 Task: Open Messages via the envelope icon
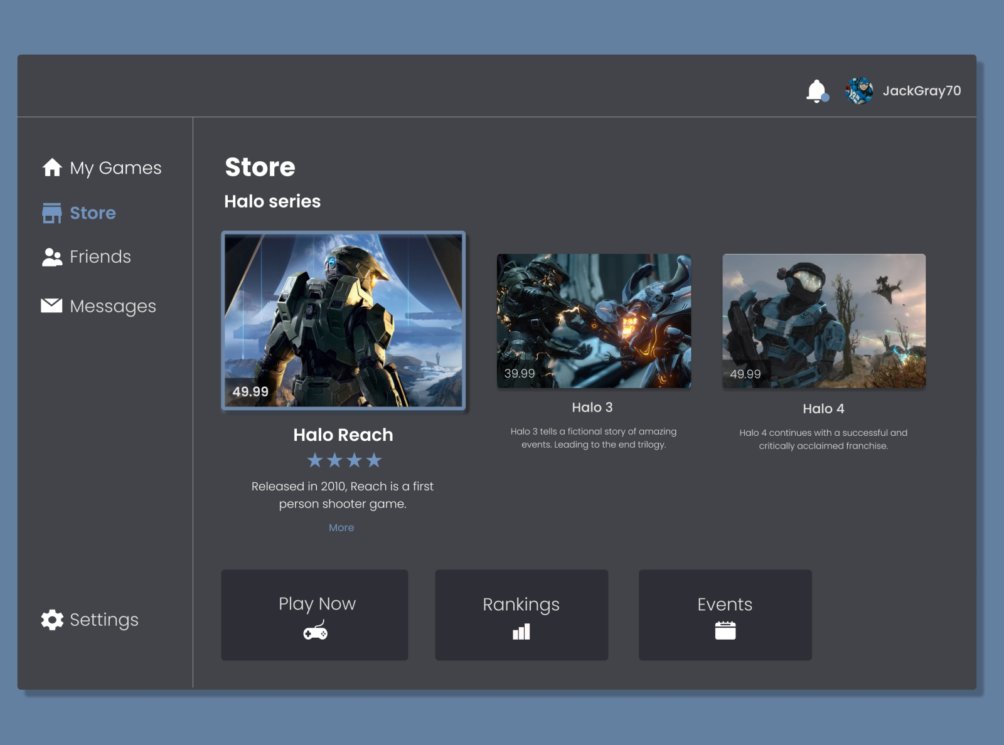point(51,305)
